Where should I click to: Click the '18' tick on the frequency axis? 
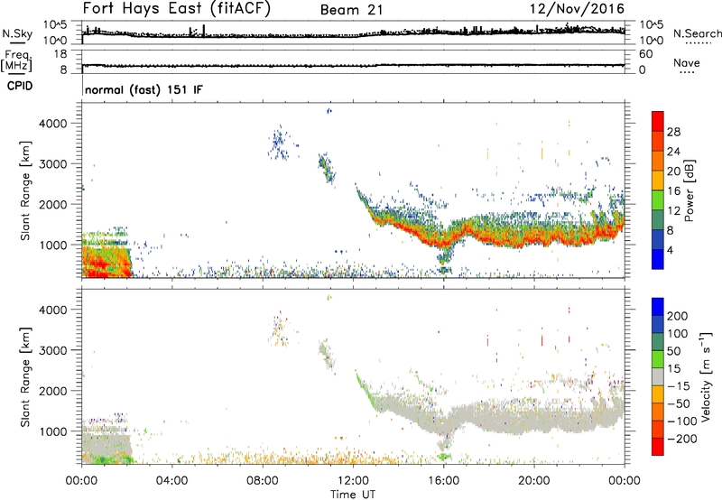(60, 54)
